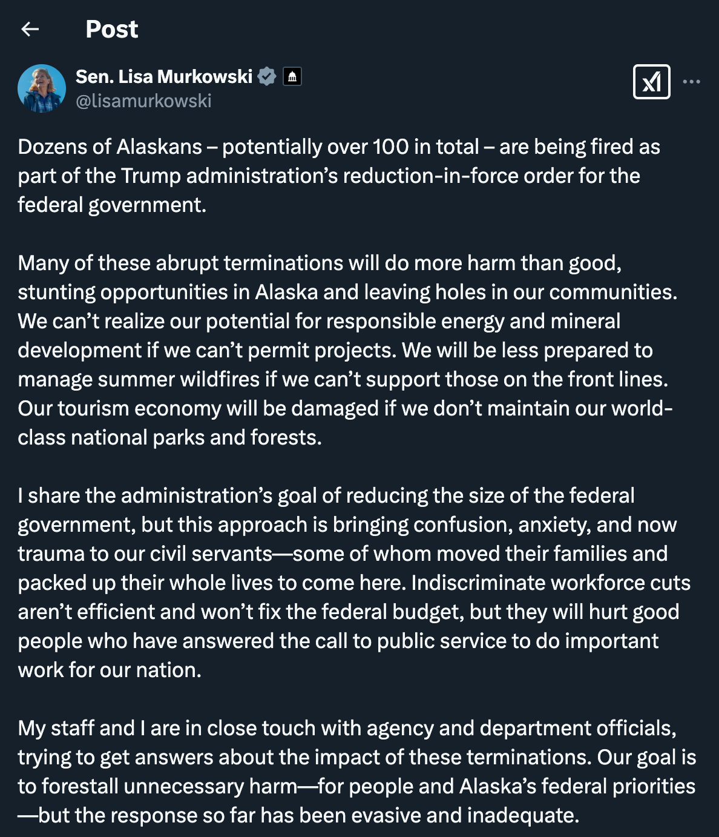Click the line starting "I share the administration's goal"
The height and width of the screenshot is (837, 719).
tap(326, 496)
